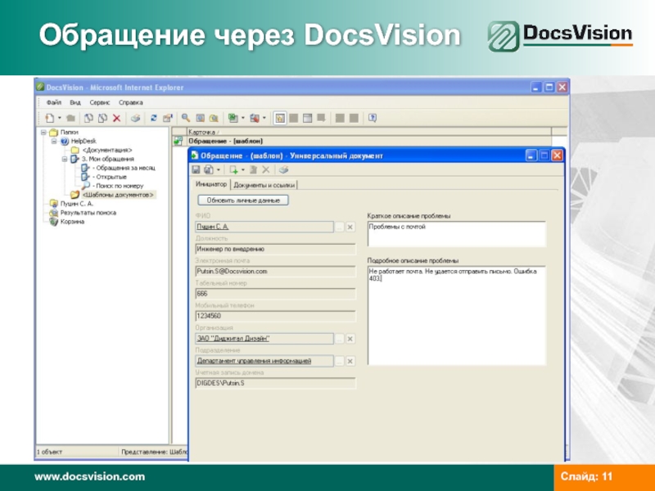Open the Файл menu
This screenshot has width=655, height=491.
[x=54, y=102]
